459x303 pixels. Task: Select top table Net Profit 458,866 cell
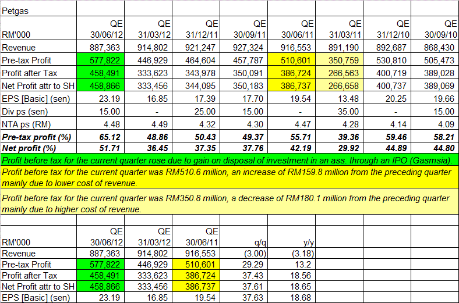tap(100, 86)
